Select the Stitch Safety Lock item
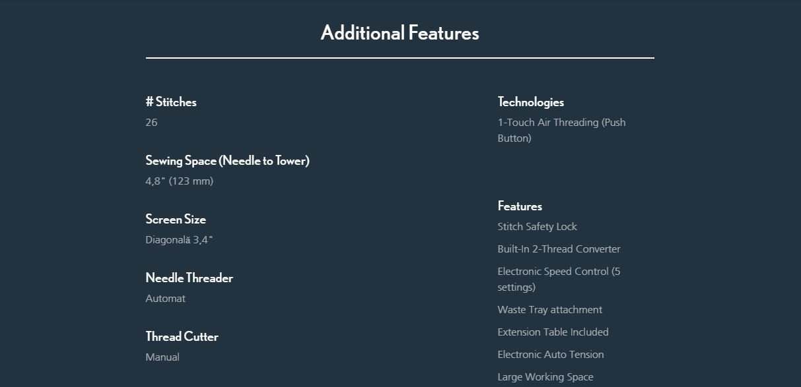The width and height of the screenshot is (801, 387). coord(538,227)
